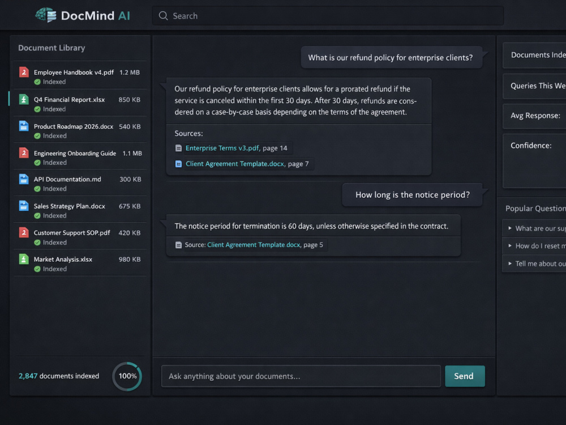Click the Confidence stat card
The image size is (566, 425).
[x=534, y=160]
